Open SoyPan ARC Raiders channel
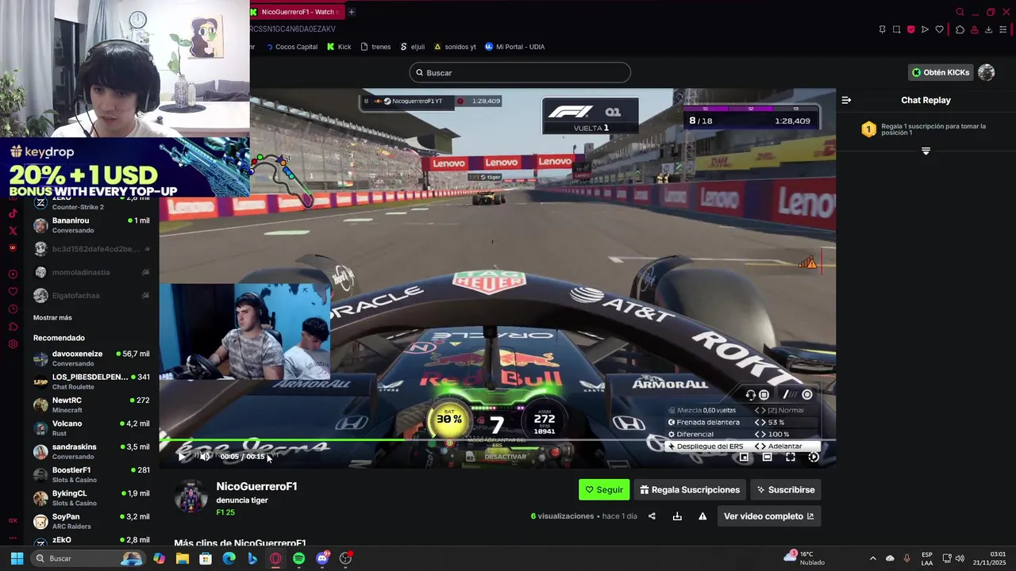The height and width of the screenshot is (571, 1016). (91, 521)
